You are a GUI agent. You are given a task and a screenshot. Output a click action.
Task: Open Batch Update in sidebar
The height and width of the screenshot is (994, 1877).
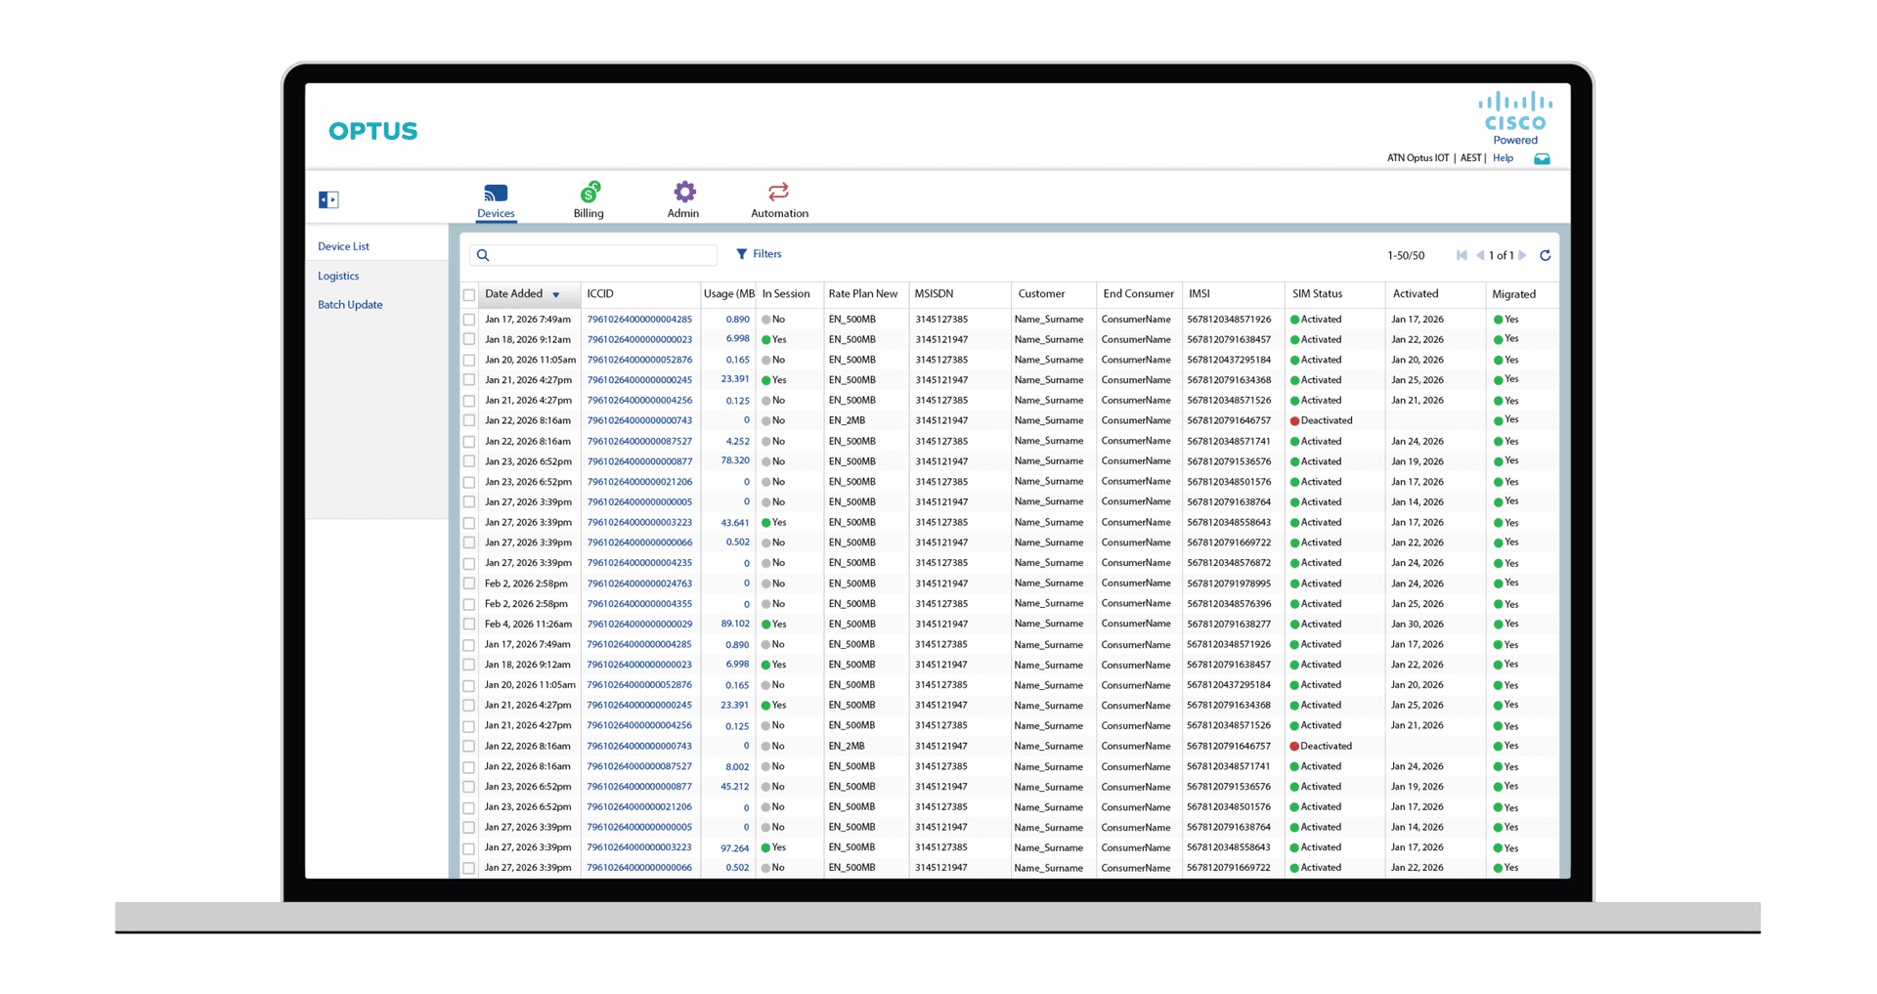[350, 305]
